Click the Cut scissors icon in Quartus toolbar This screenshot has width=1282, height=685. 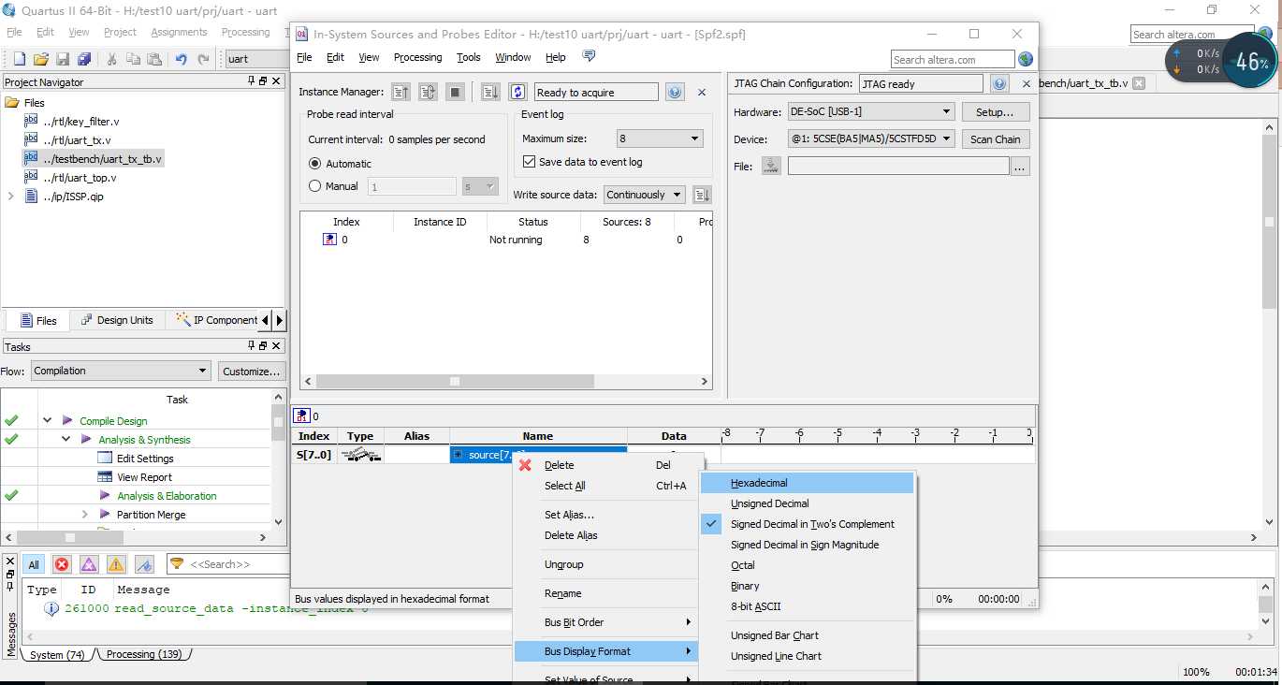pos(111,59)
